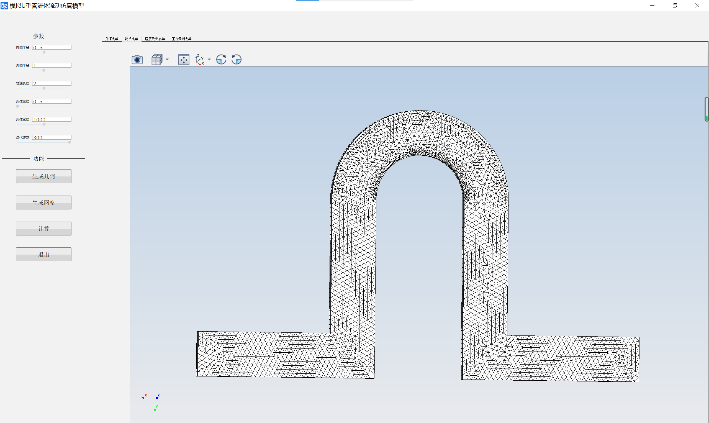
Task: Click the 外圆半径 slider handle
Action: (44, 70)
